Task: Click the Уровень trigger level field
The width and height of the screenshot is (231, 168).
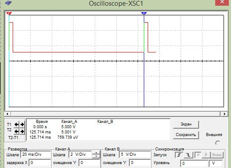Action: (194, 164)
